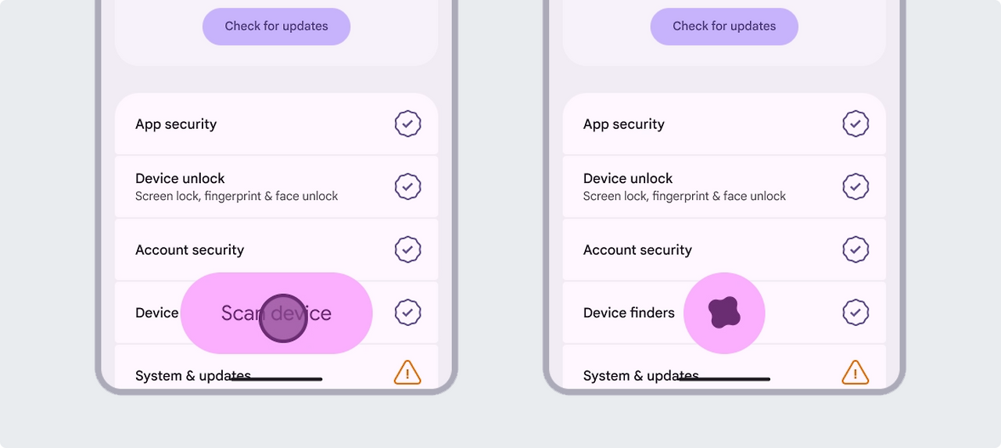Tap the collapsed scan floating button with the blob icon
The height and width of the screenshot is (448, 1001).
point(724,313)
